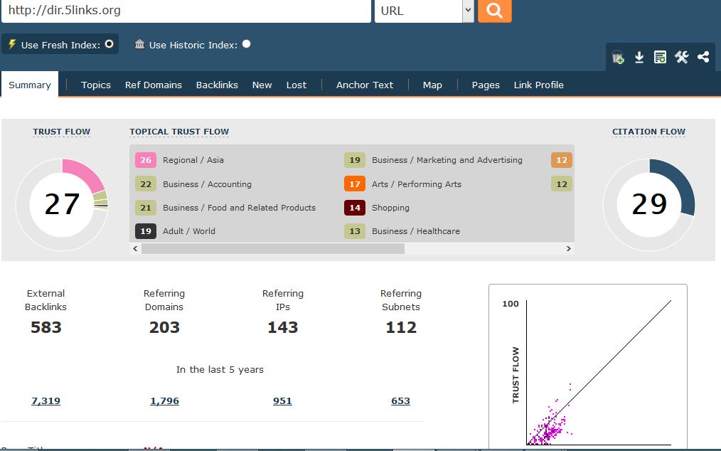Screen dimensions: 721x451
Task: Click the right arrow of topics scrollbar
Action: (569, 248)
